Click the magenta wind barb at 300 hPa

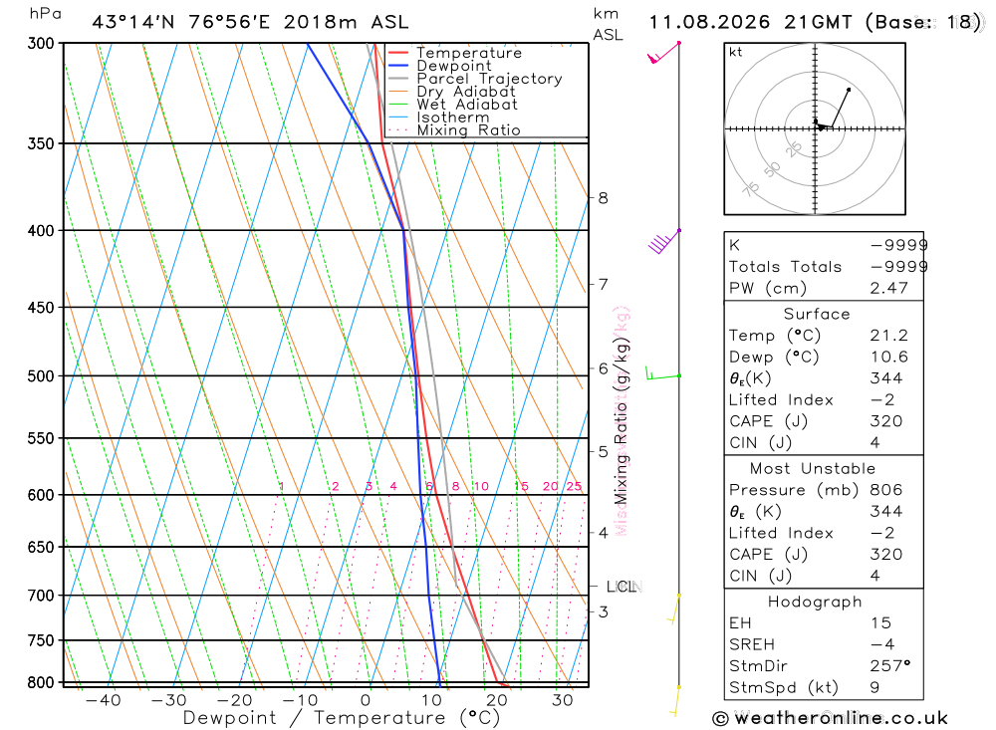click(663, 53)
